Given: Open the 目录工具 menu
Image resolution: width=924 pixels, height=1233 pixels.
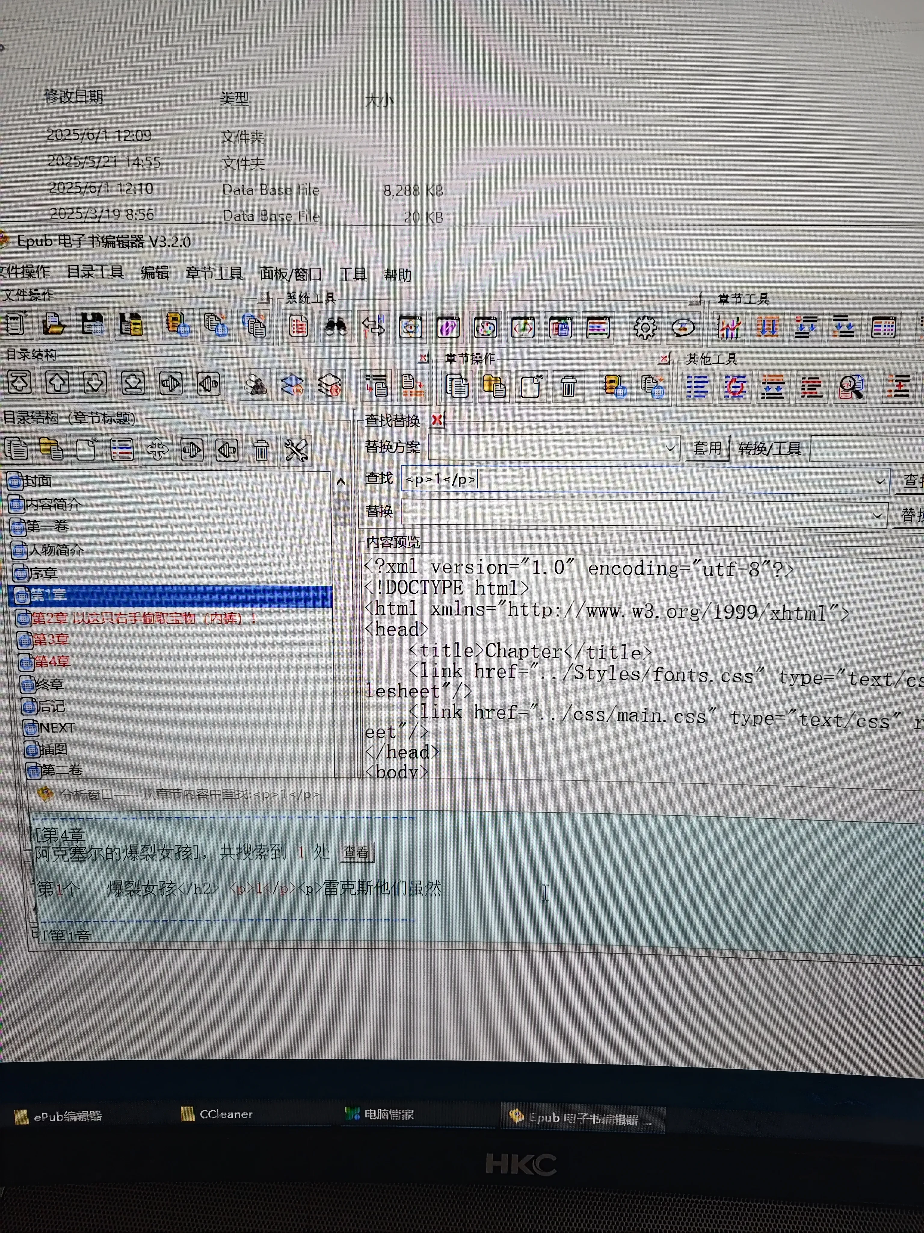Looking at the screenshot, I should (x=95, y=272).
